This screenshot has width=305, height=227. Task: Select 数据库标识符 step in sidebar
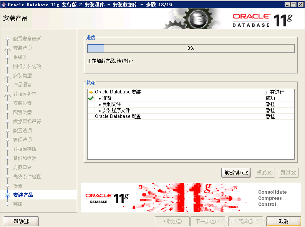click(x=27, y=121)
